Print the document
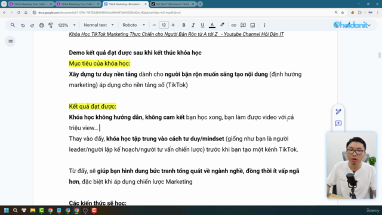 [x=41, y=25]
